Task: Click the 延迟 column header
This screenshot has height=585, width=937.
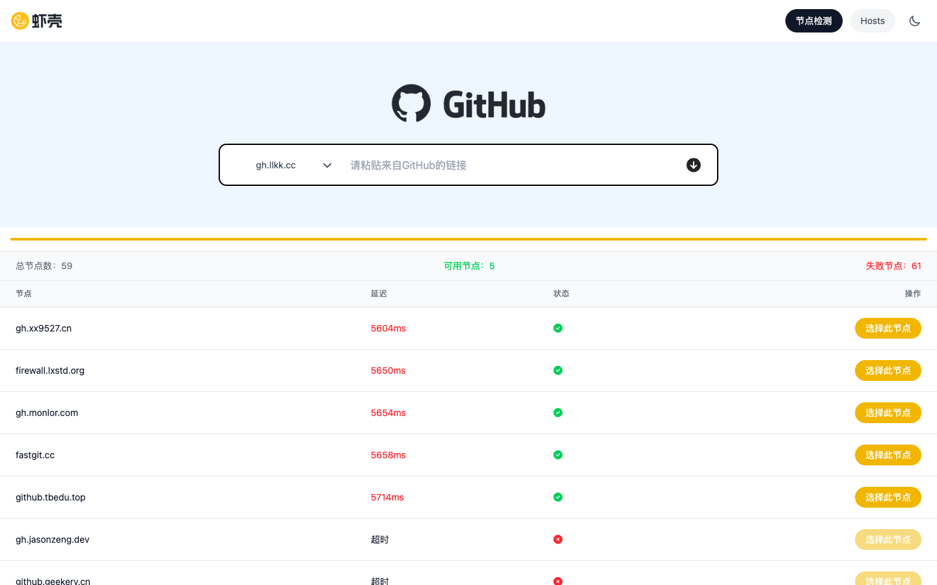Action: coord(379,294)
